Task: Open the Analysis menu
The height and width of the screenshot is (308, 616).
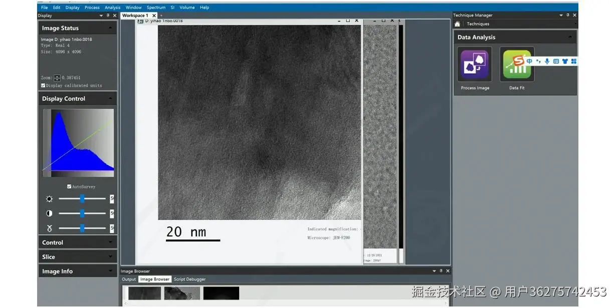Action: [113, 8]
